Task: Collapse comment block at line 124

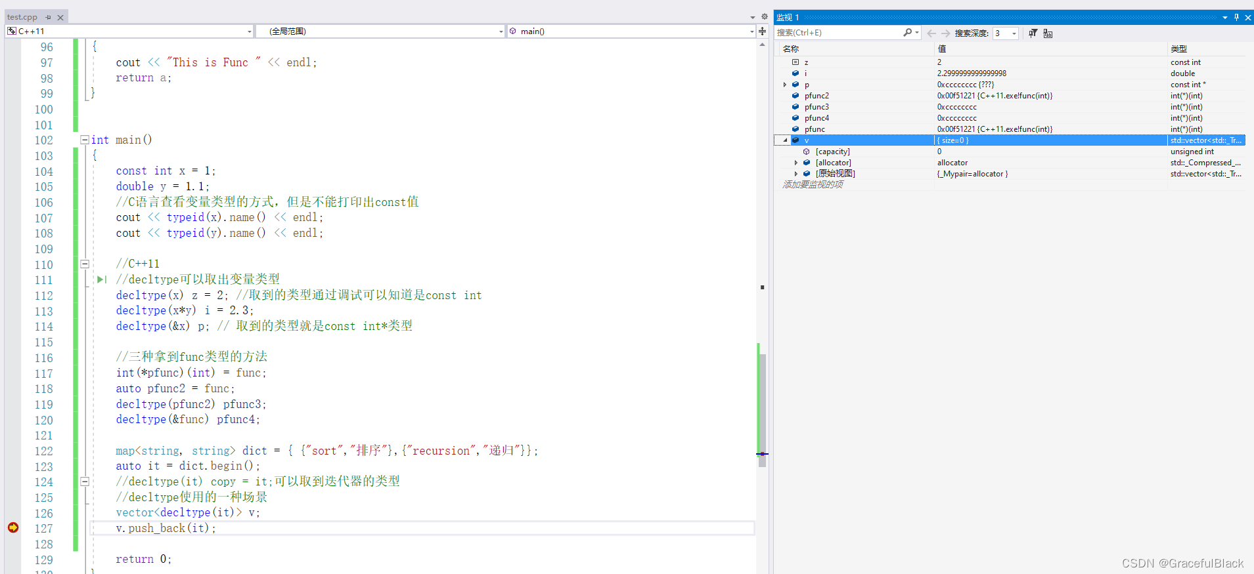Action: point(85,482)
